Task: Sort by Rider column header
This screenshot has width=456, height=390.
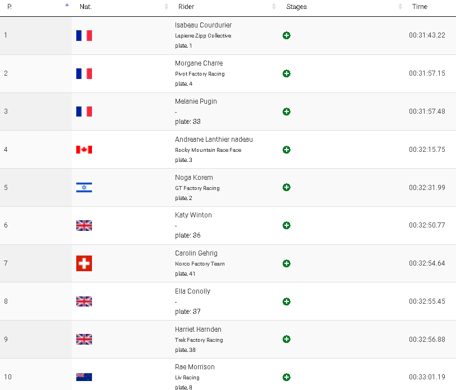Action: click(186, 7)
